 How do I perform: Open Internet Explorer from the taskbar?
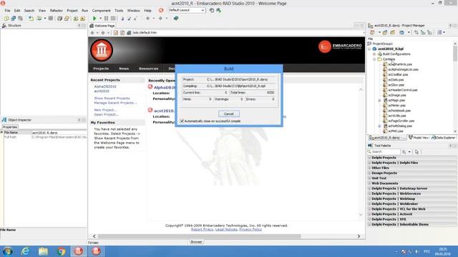(x=26, y=251)
